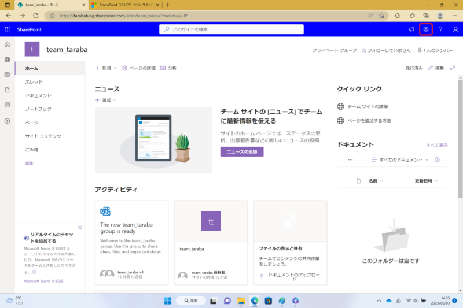
Task: Click the Create plus icon in app bar
Action: click(x=8, y=121)
